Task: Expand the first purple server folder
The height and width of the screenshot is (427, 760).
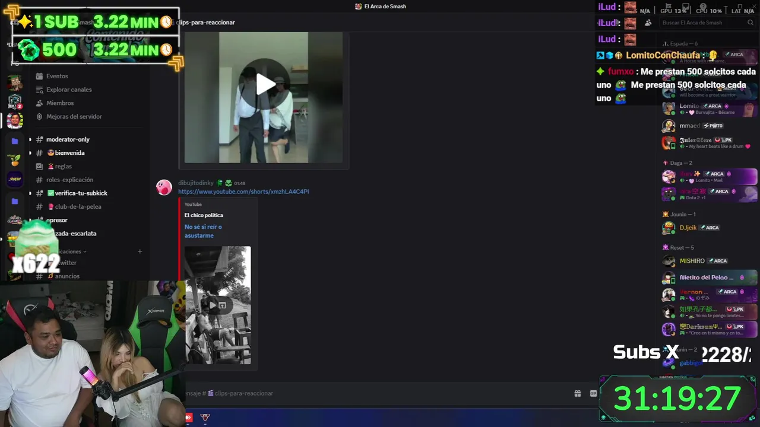Action: (15, 141)
